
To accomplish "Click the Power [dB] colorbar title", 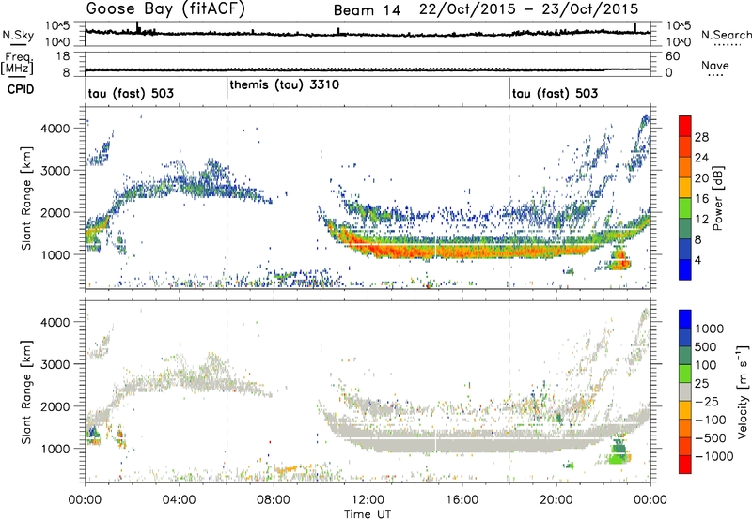I will 718,198.
